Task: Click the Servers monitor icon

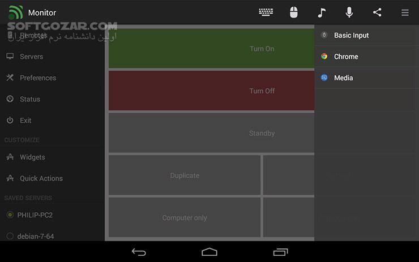Action: tap(10, 56)
